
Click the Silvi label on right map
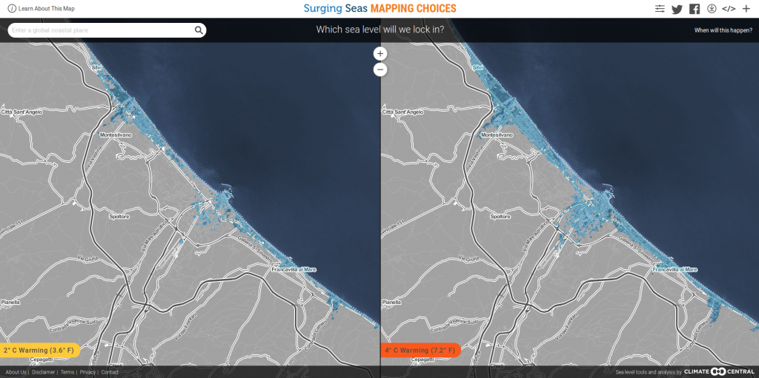[478, 67]
